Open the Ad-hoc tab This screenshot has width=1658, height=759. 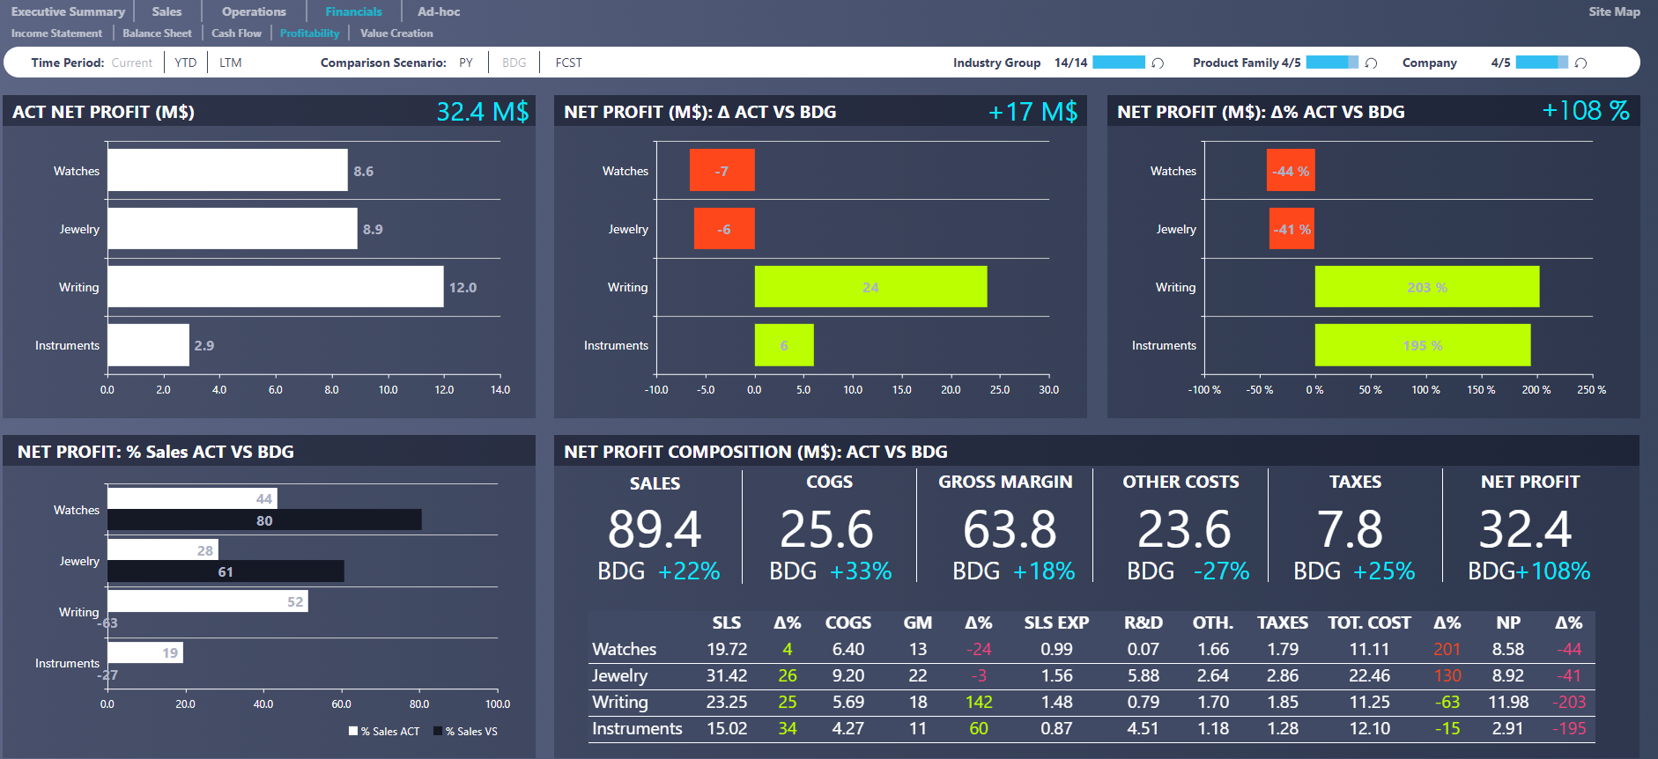[439, 11]
